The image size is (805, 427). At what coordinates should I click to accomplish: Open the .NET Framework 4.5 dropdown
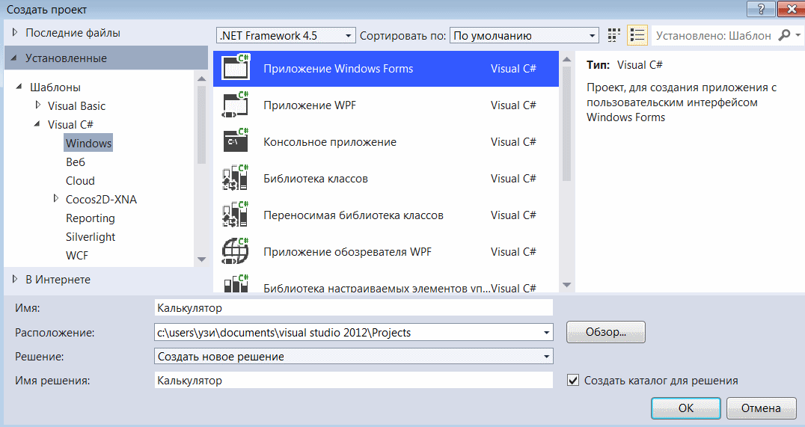tap(286, 35)
